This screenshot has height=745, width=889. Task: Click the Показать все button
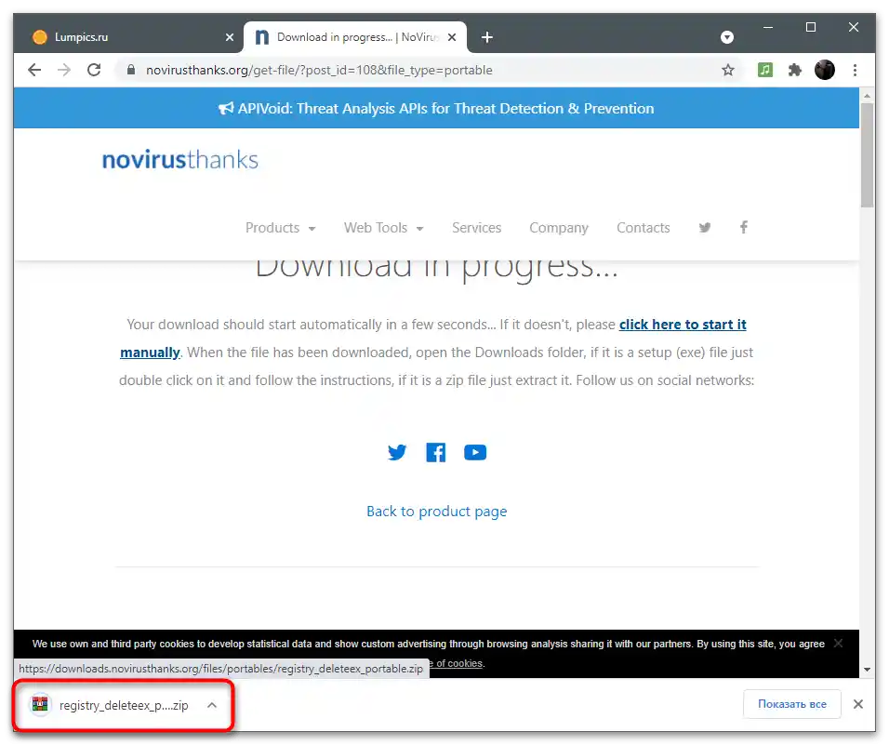pos(792,704)
